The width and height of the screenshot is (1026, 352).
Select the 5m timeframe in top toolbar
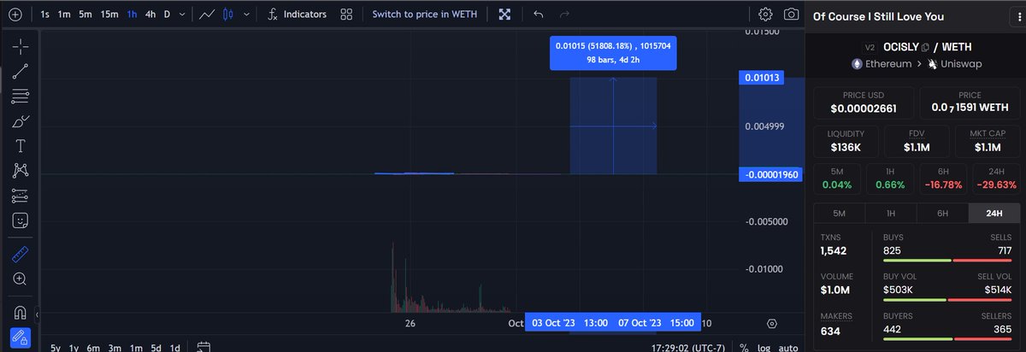[x=85, y=15]
